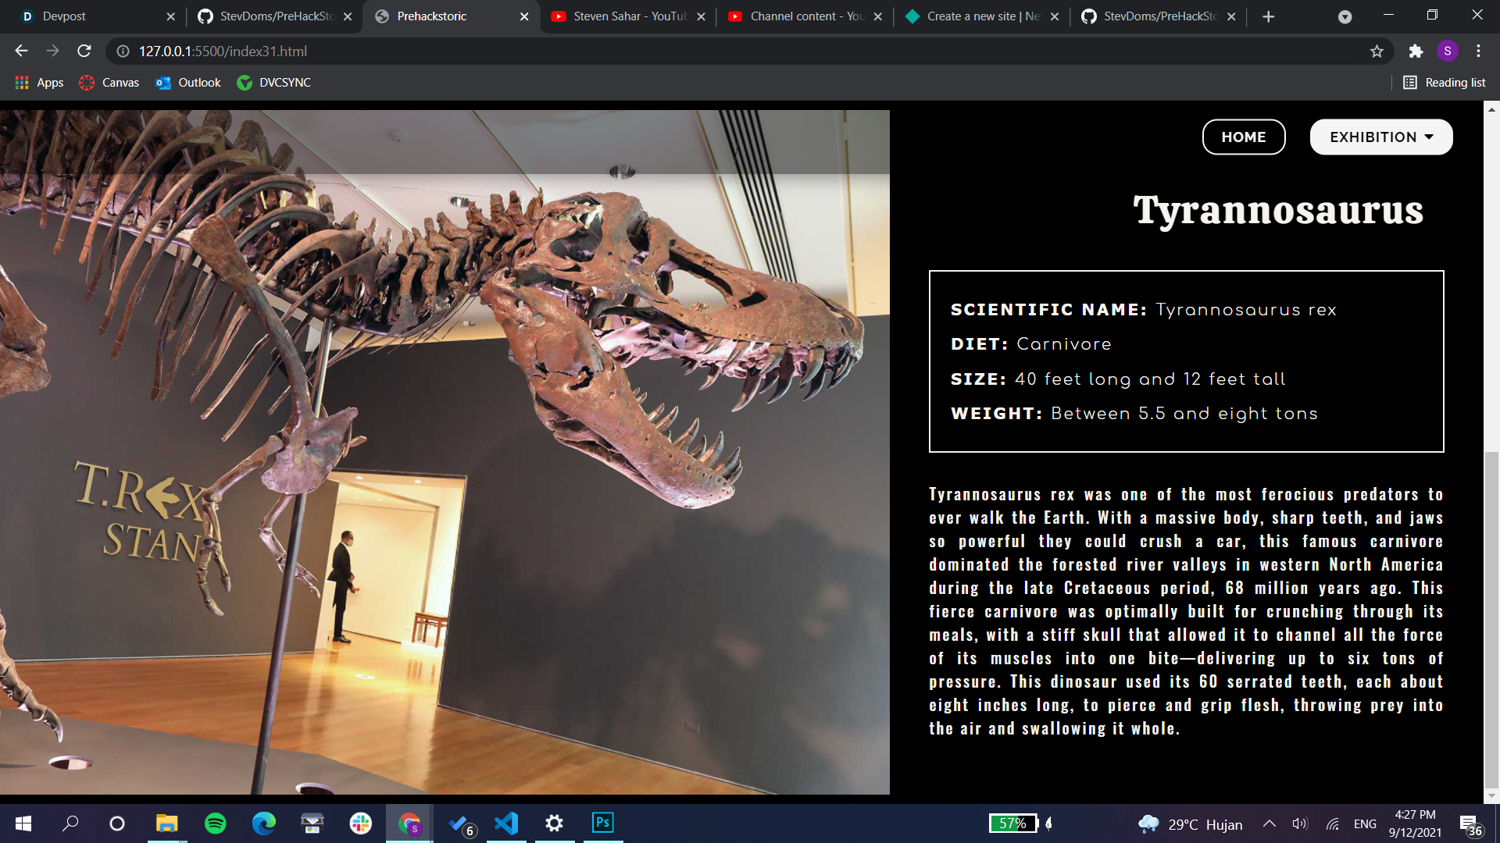1500x843 pixels.
Task: Open the Reading list panel
Action: (x=1444, y=83)
